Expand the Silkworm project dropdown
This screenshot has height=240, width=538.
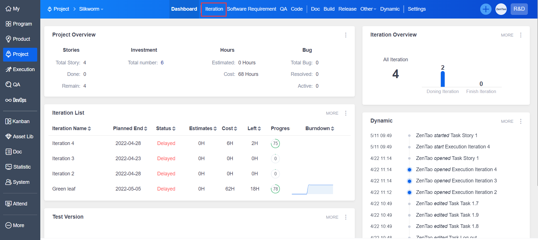click(x=91, y=9)
